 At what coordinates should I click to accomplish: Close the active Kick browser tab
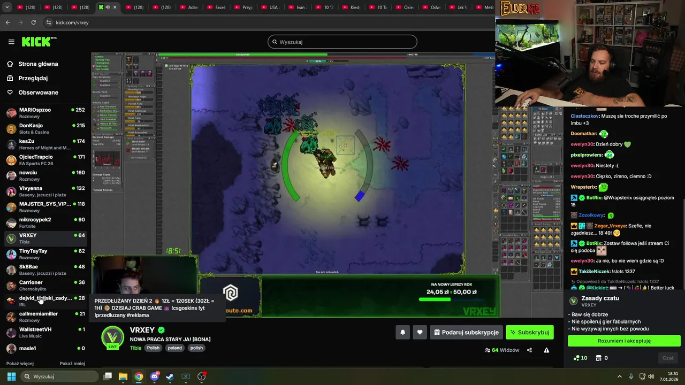point(115,7)
